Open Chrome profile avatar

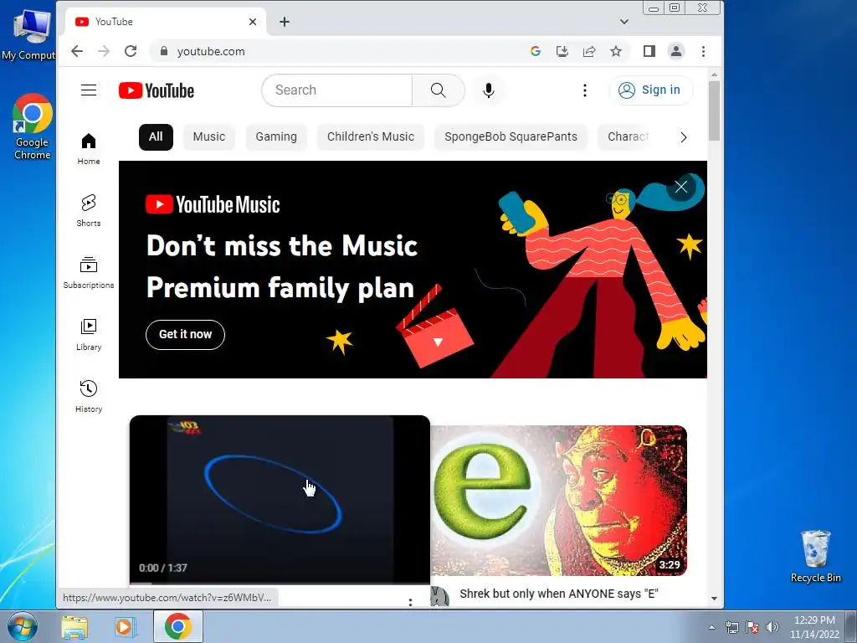point(676,51)
